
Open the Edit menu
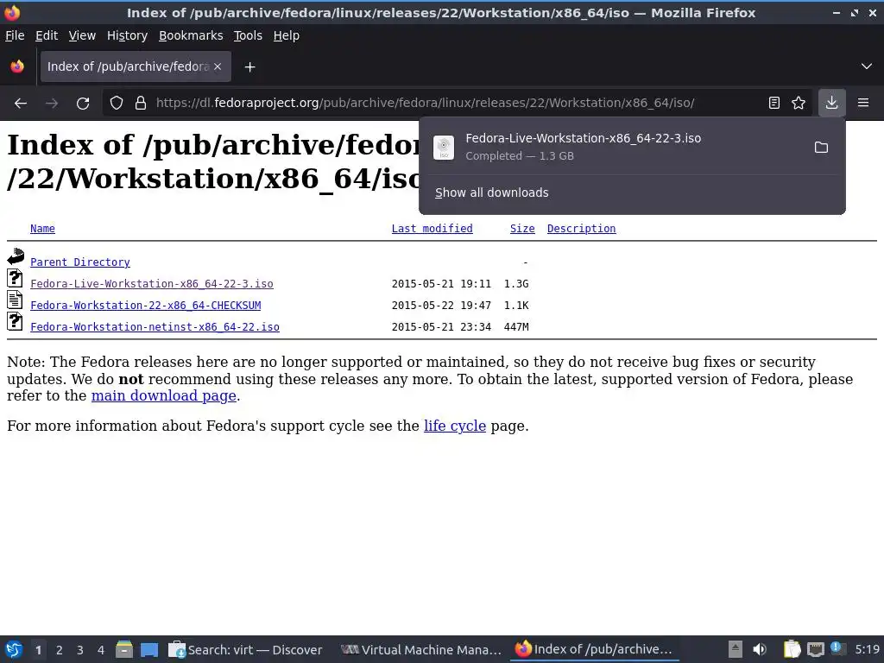47,35
